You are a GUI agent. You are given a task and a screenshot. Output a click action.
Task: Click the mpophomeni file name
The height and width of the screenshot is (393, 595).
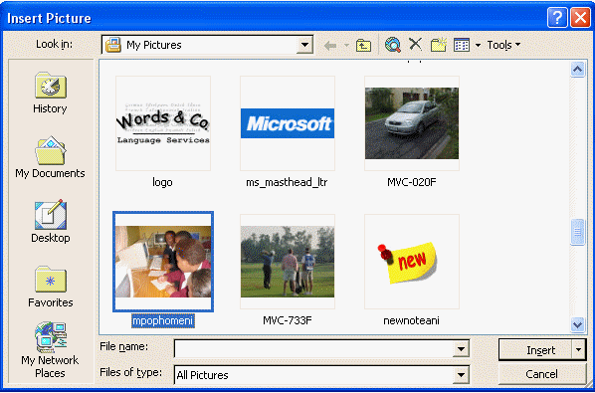pyautogui.click(x=163, y=321)
